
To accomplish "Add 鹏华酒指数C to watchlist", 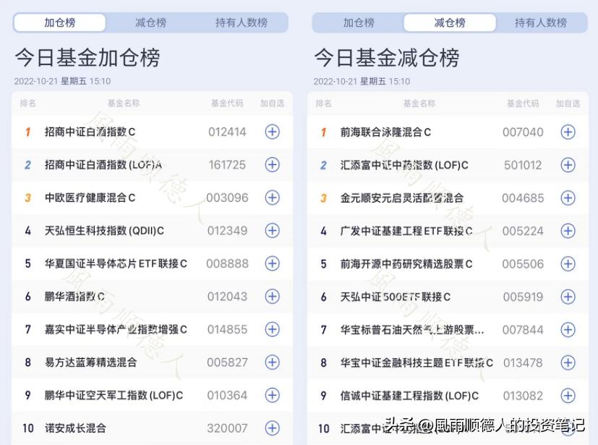I will coord(273,296).
